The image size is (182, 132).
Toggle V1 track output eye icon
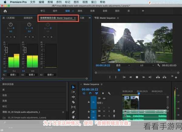104,98
